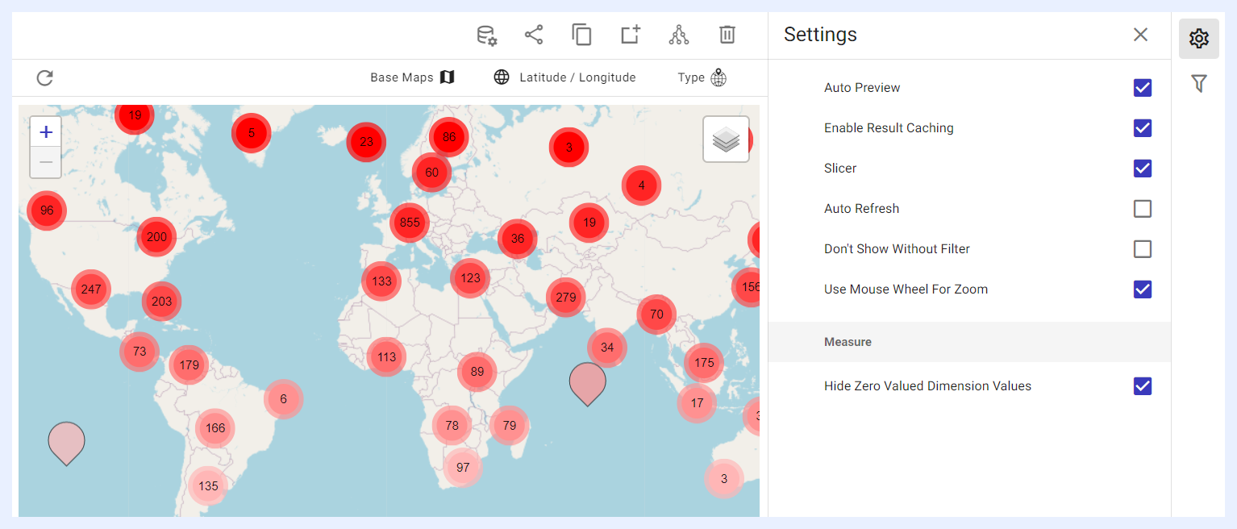
Task: Click the 855 cluster marker over Europe
Action: [410, 223]
